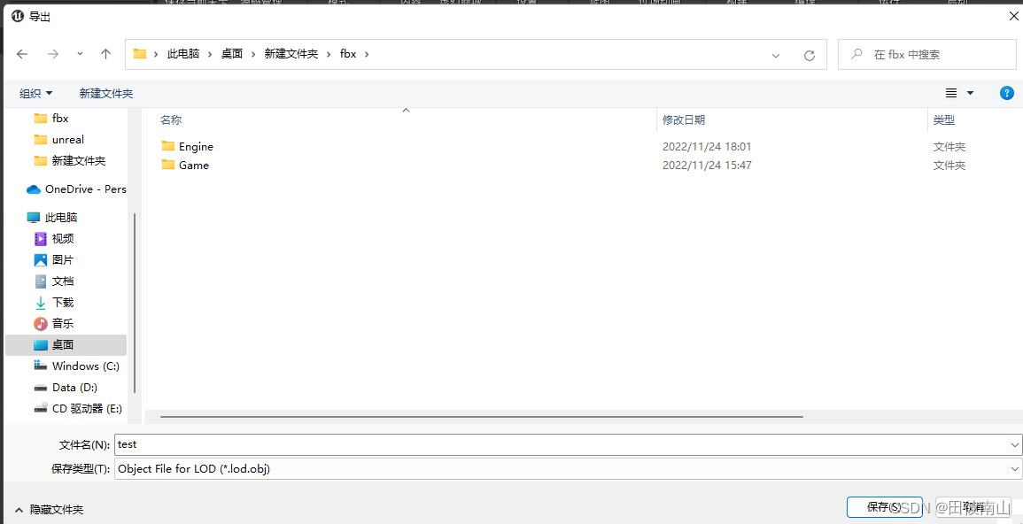Go up one folder level

click(x=105, y=55)
